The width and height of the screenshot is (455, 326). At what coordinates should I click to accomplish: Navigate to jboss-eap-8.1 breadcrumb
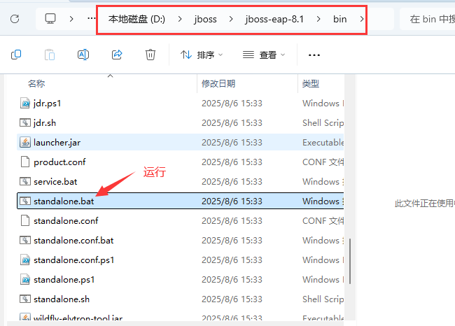274,19
